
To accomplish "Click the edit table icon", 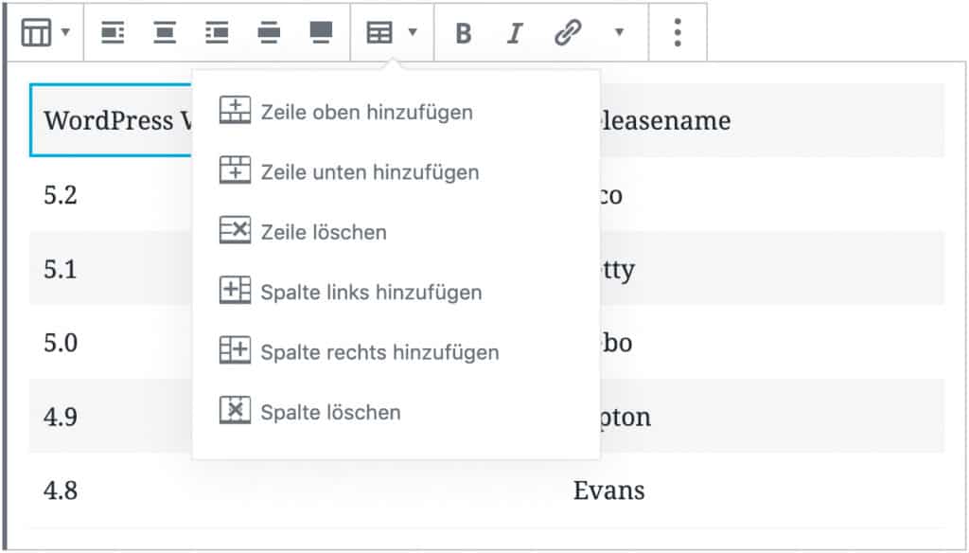I will pyautogui.click(x=379, y=32).
